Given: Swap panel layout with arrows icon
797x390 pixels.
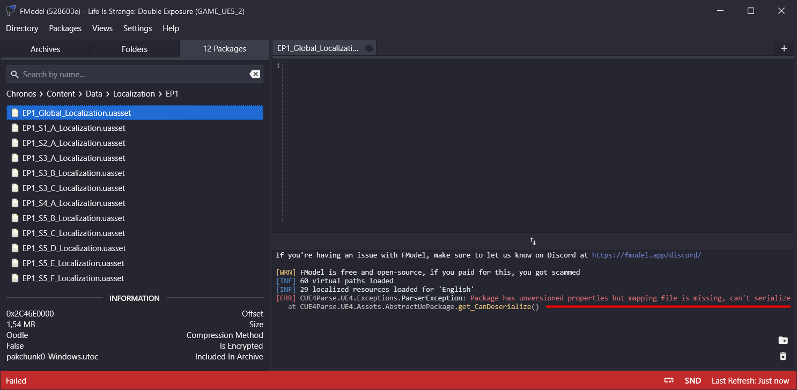Looking at the screenshot, I should coord(533,241).
